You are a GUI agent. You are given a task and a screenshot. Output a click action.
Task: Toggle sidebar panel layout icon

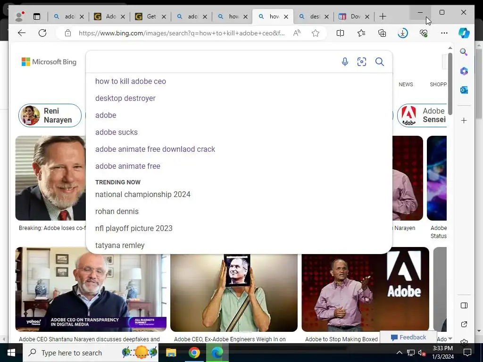click(x=464, y=305)
